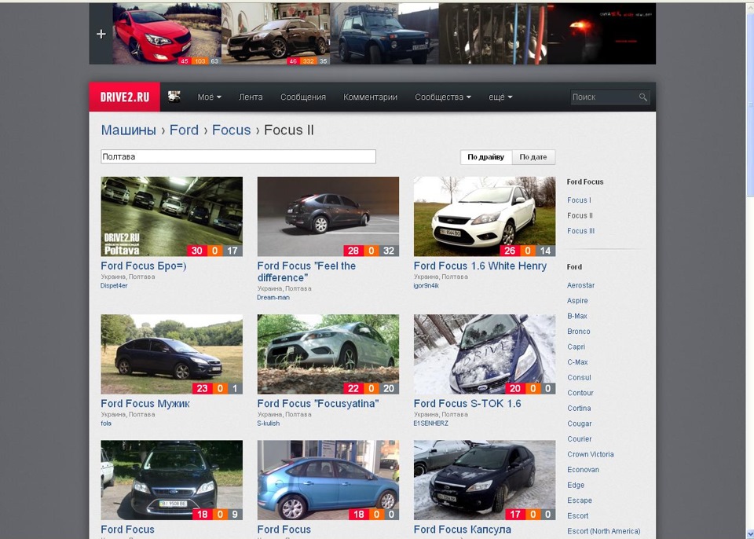This screenshot has height=539, width=754.
Task: Open Aspire in Ford model list
Action: (577, 301)
